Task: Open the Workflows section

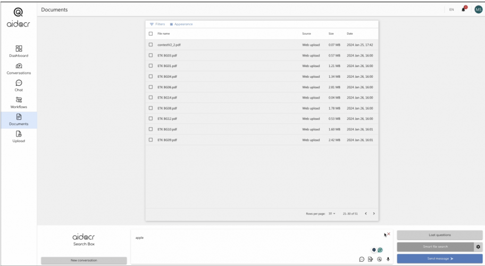Action: pyautogui.click(x=19, y=102)
